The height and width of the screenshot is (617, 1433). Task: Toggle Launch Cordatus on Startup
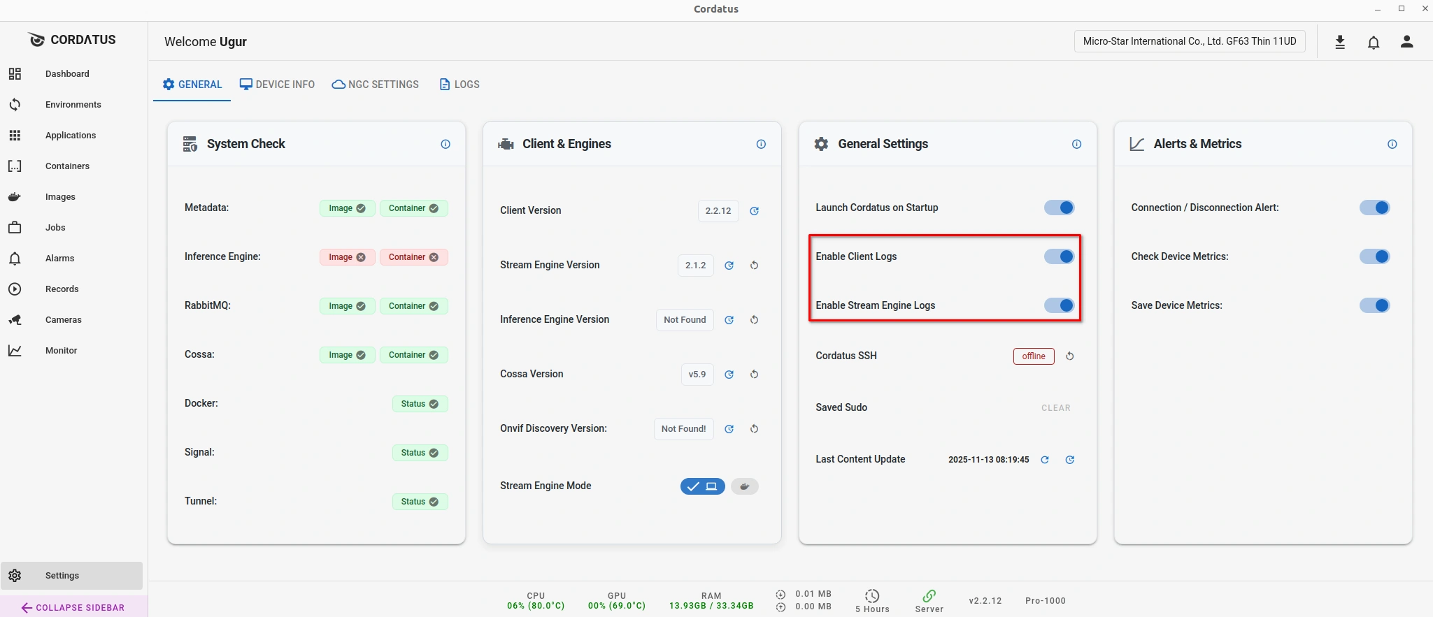[x=1059, y=208]
